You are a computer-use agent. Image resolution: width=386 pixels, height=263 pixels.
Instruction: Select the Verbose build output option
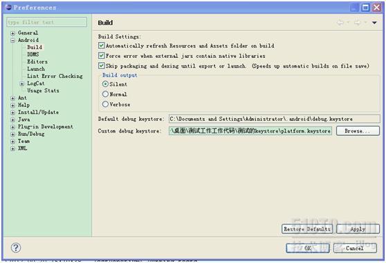click(105, 104)
